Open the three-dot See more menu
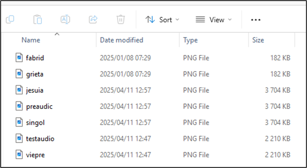The width and height of the screenshot is (307, 168). click(x=256, y=20)
